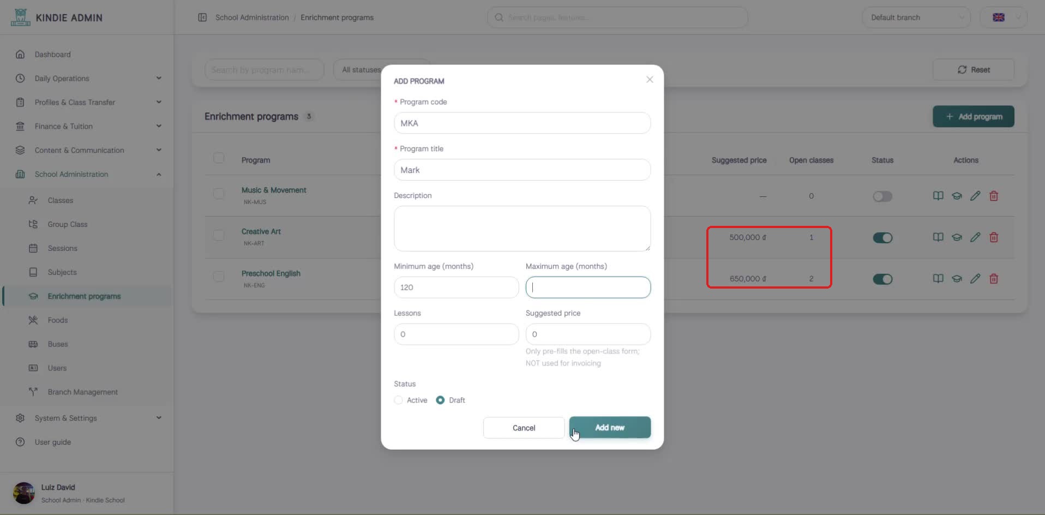Click Kindie Admin logo icon

(20, 17)
